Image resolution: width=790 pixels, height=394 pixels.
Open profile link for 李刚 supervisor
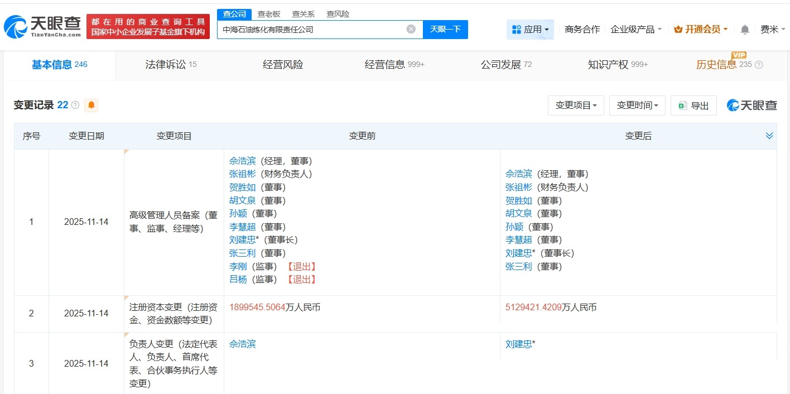pos(238,266)
